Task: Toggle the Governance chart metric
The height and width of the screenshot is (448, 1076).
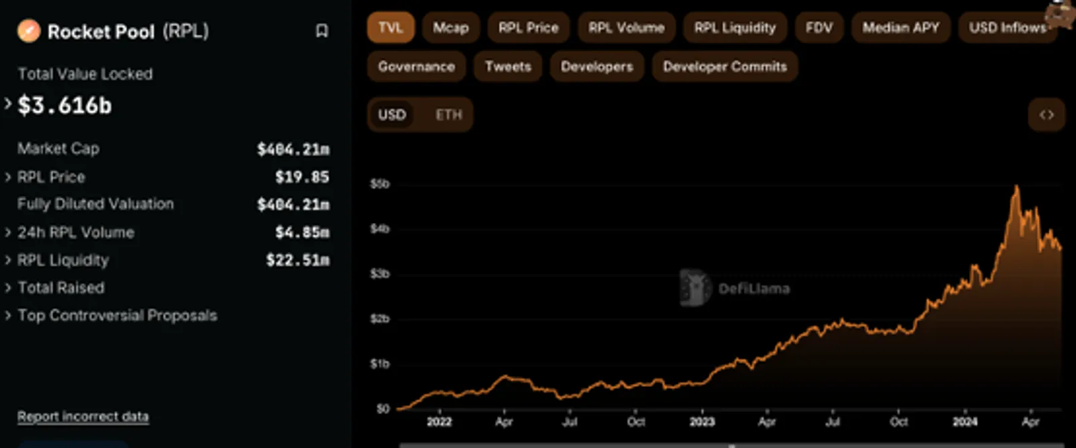Action: coord(416,66)
